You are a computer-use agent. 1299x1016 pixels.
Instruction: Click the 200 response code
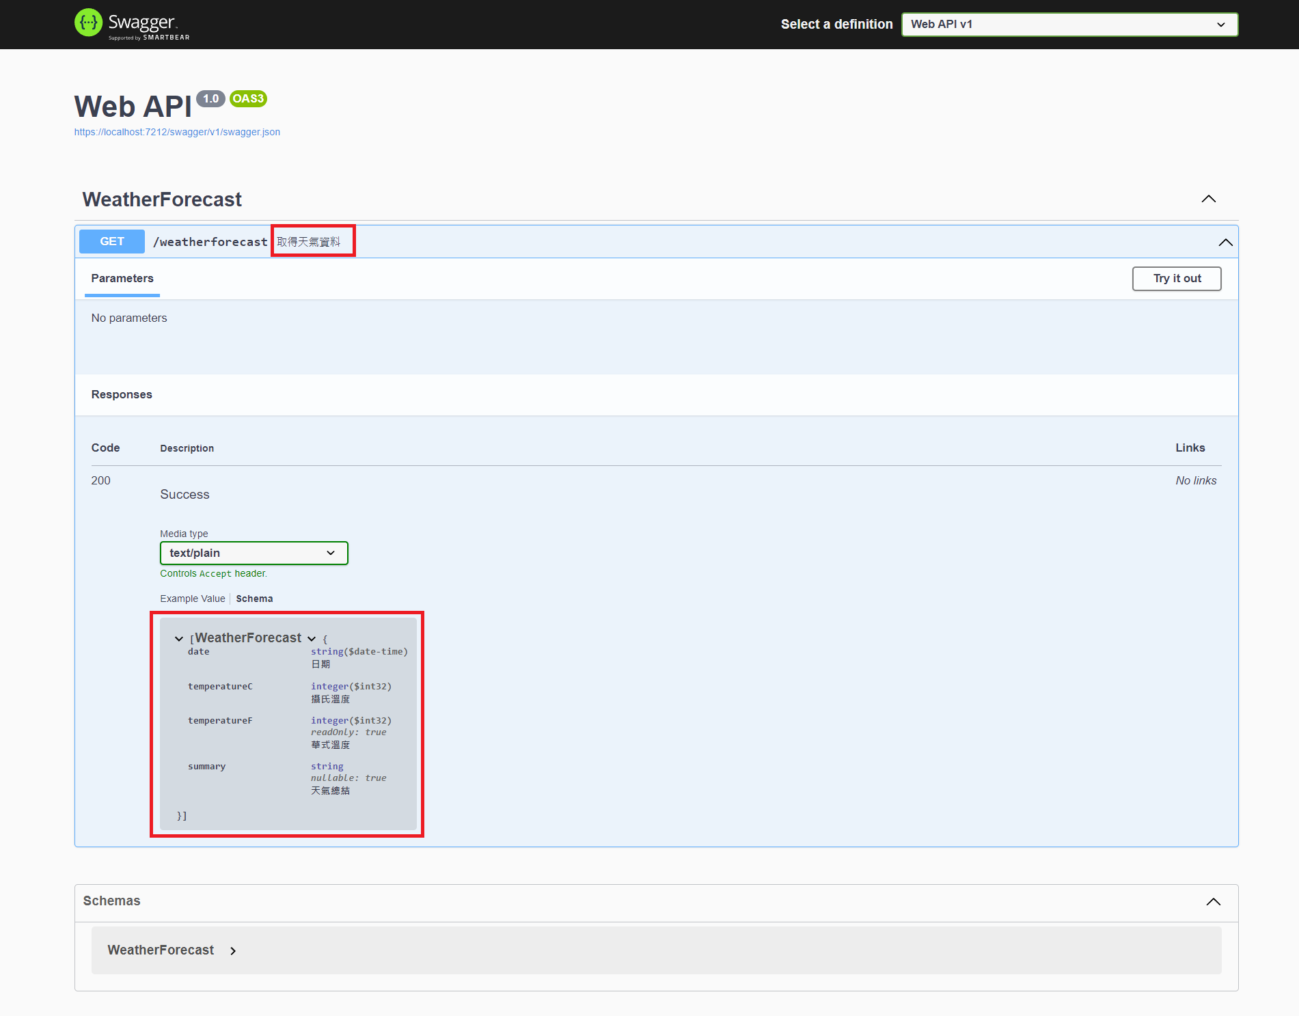click(100, 480)
